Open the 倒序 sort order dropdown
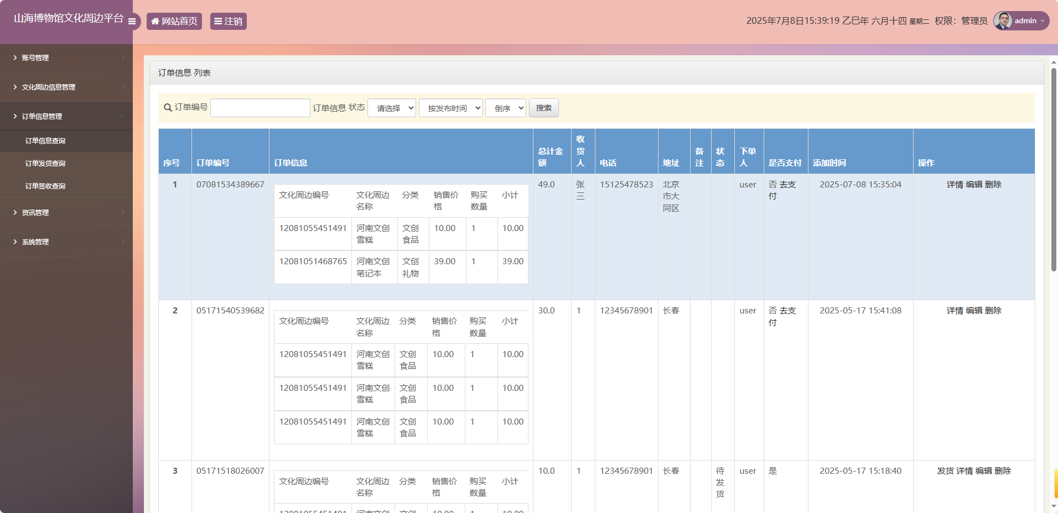1058x513 pixels. (x=505, y=108)
